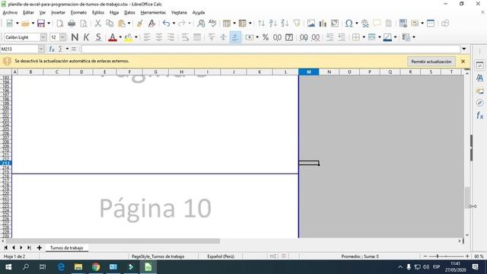487x274 pixels.
Task: Expand the borders dropdown arrow
Action: (364, 37)
